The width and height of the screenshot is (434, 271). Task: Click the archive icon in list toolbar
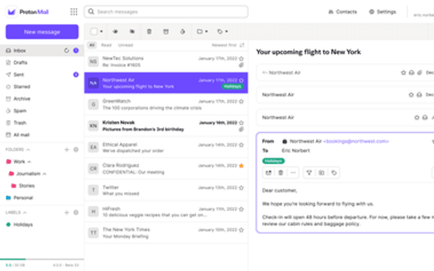pos(165,32)
